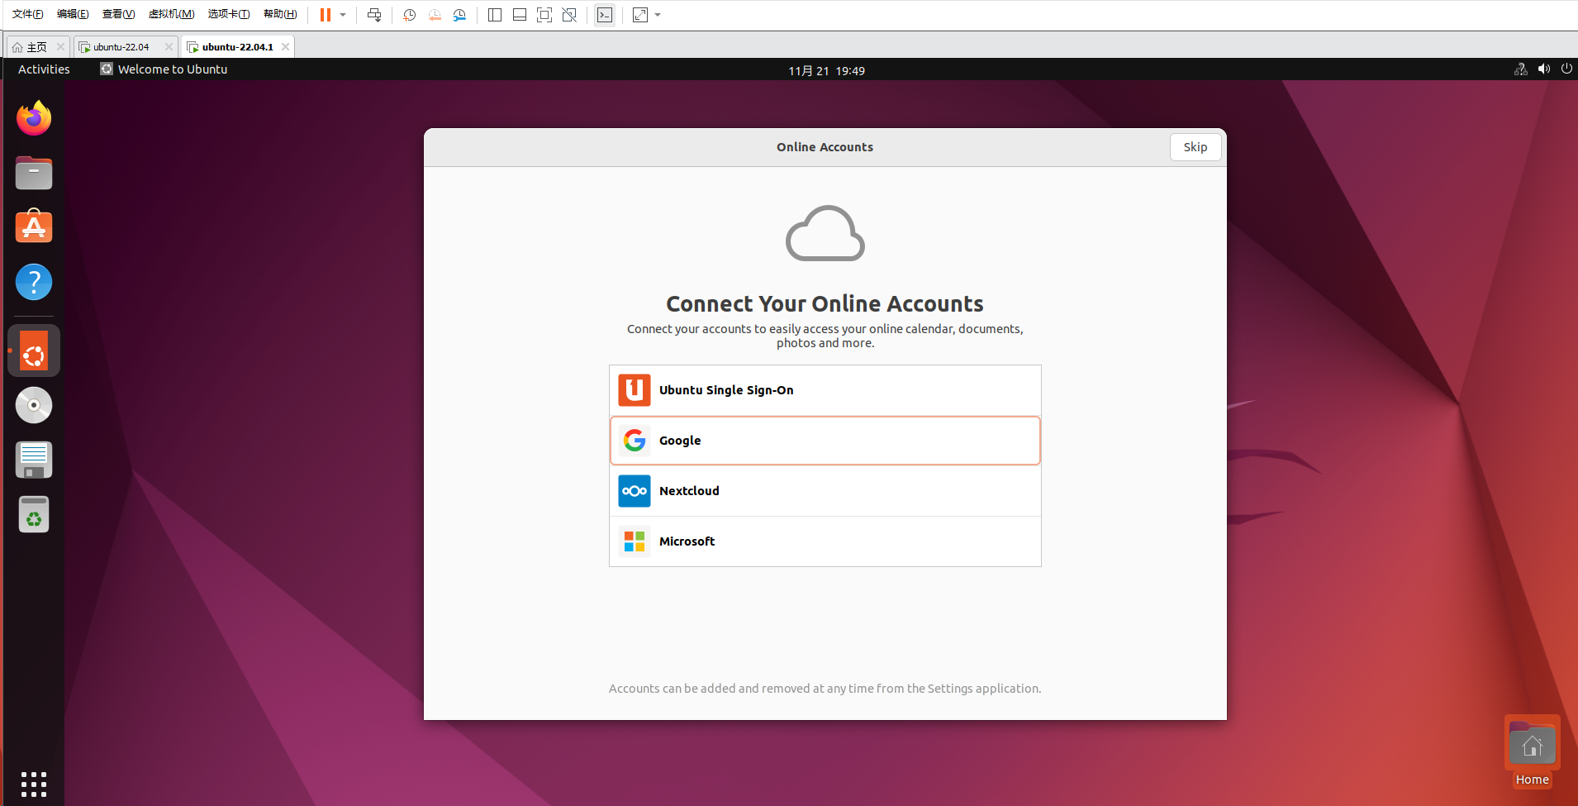Toggle the library sidebar panel icon
Screen dimensions: 1578x806
495,15
